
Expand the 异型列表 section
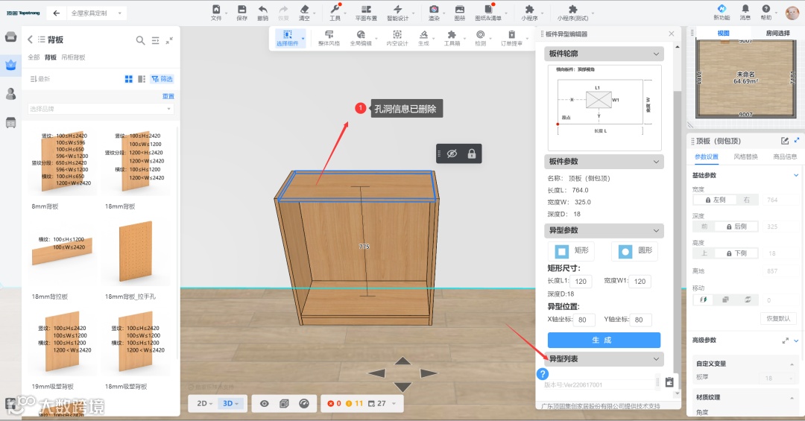tap(603, 359)
